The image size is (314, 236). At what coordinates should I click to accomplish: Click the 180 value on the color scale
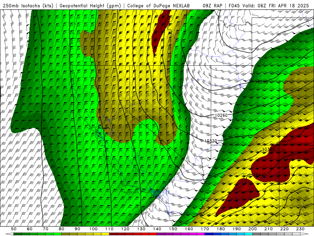click(221, 229)
